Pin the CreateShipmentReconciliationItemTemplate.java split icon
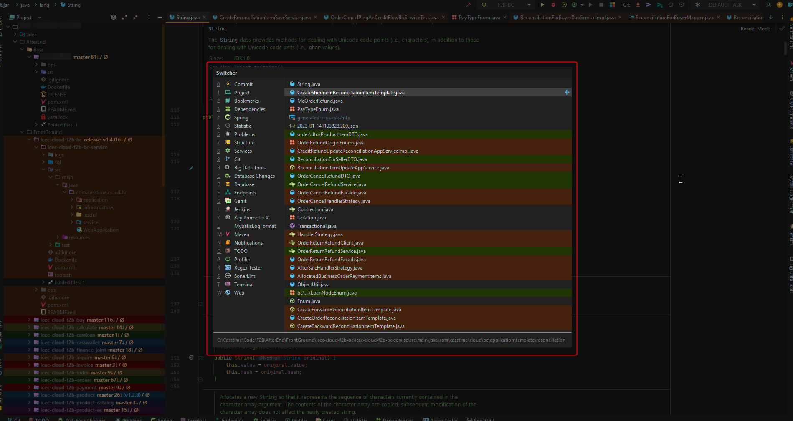This screenshot has height=421, width=793. [x=567, y=92]
